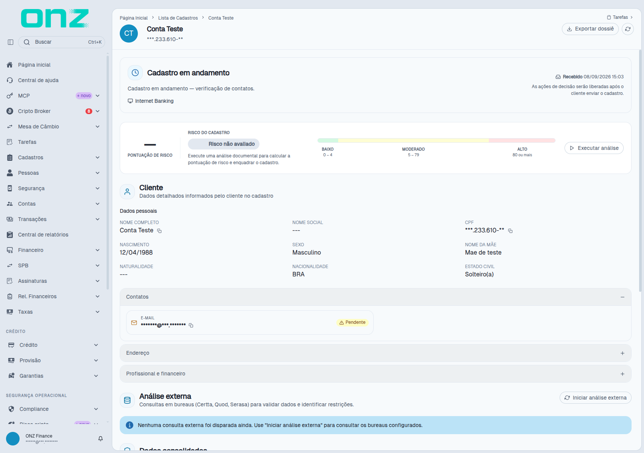Click Exportar dossiê button
The image size is (644, 453).
(x=590, y=29)
